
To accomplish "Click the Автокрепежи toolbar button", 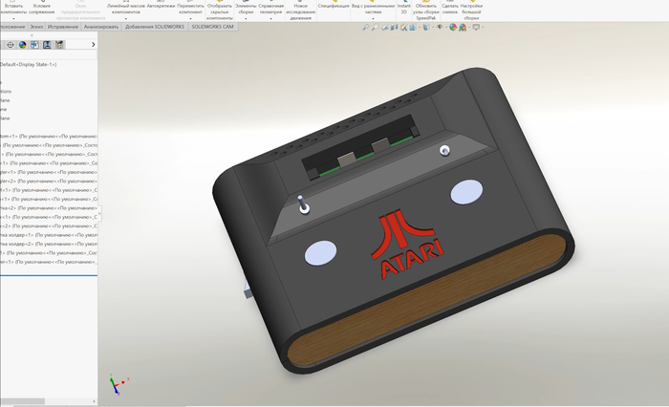I will point(161,6).
